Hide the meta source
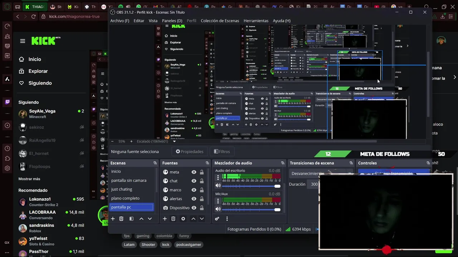458x257 pixels. point(194,172)
